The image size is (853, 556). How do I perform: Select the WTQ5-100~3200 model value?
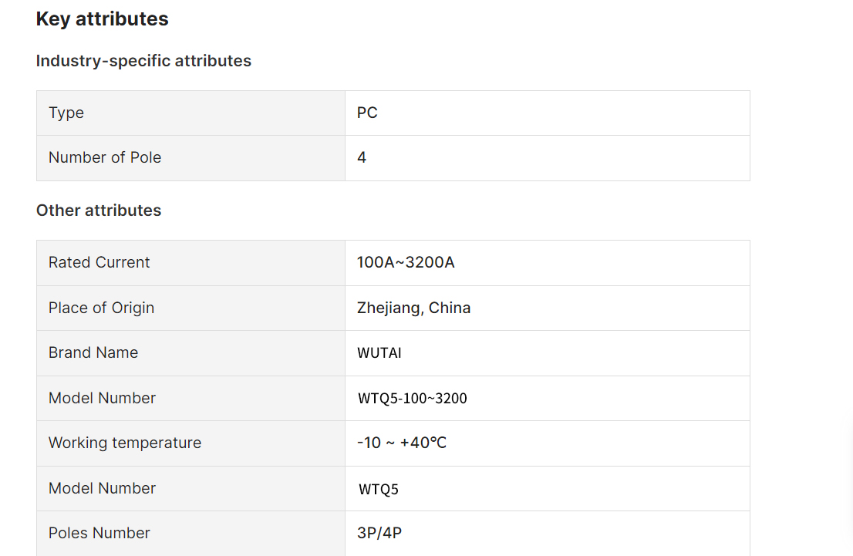click(x=413, y=398)
